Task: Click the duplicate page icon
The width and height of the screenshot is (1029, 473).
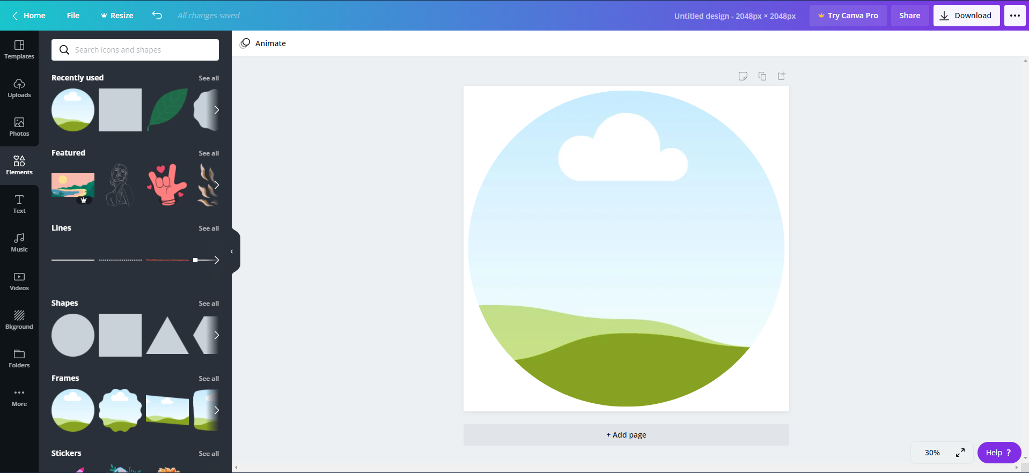Action: point(762,76)
